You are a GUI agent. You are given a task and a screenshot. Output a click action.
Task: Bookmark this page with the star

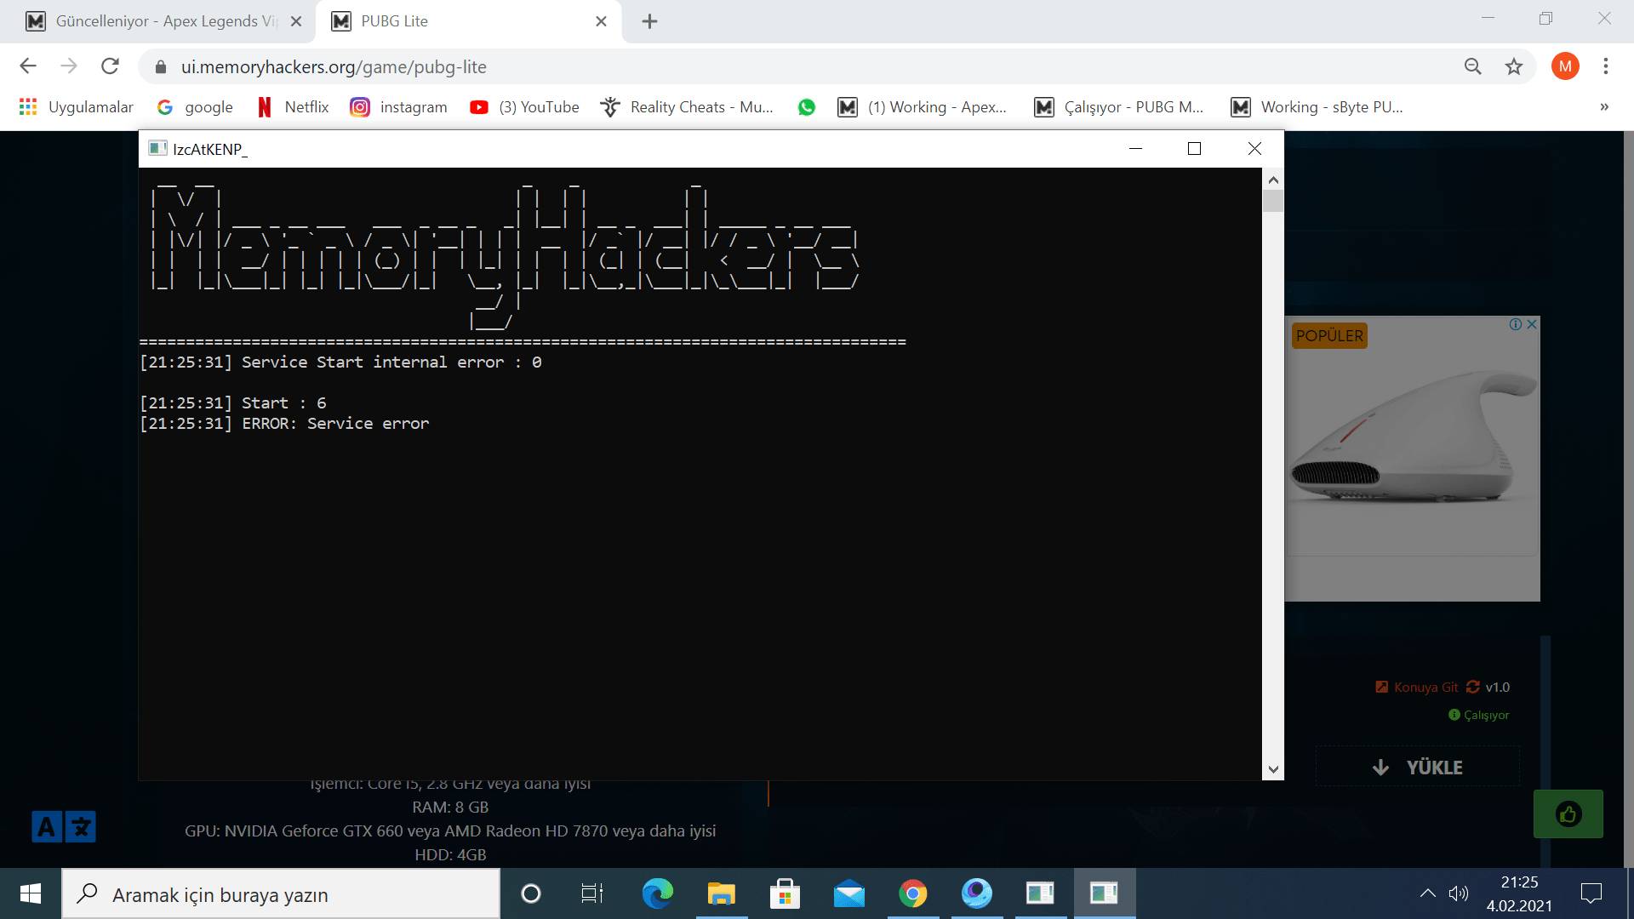[1514, 66]
